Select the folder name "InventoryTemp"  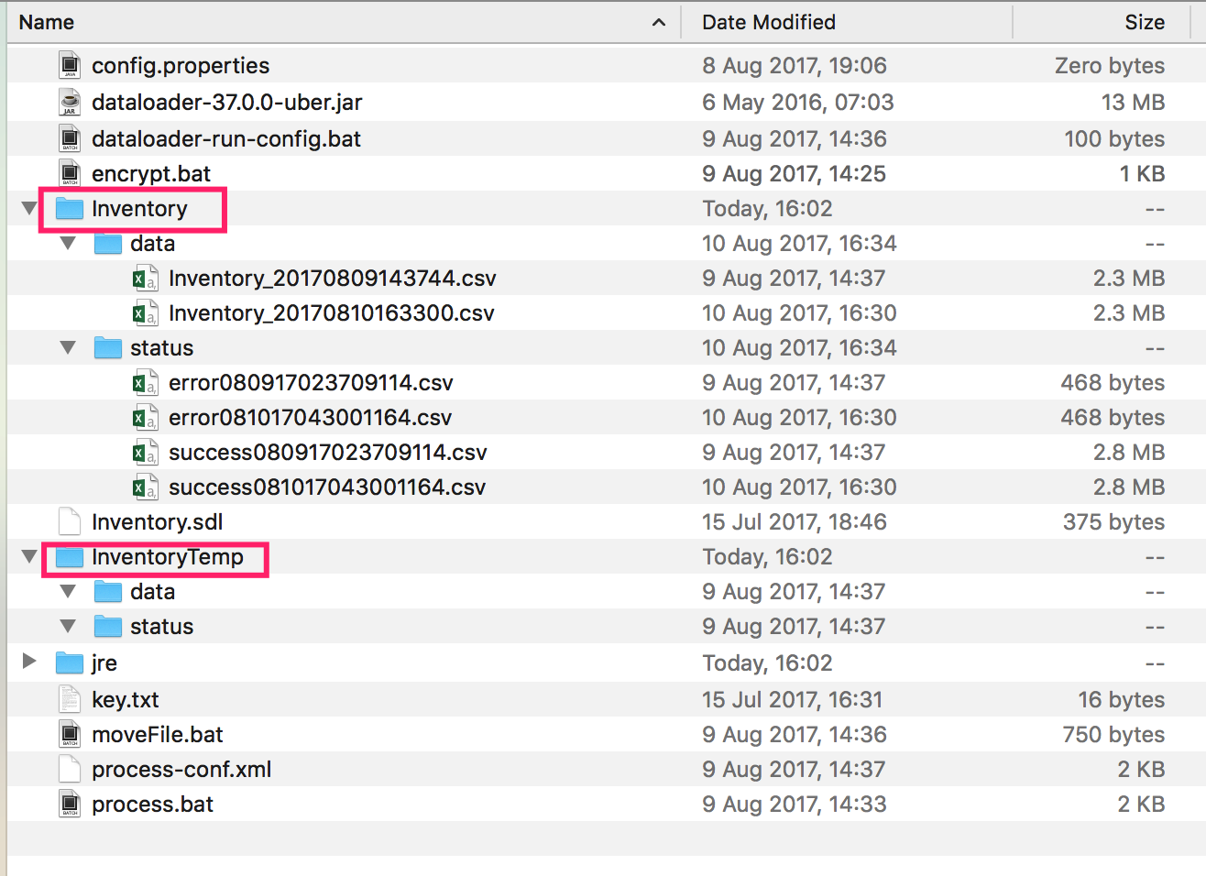coord(168,557)
